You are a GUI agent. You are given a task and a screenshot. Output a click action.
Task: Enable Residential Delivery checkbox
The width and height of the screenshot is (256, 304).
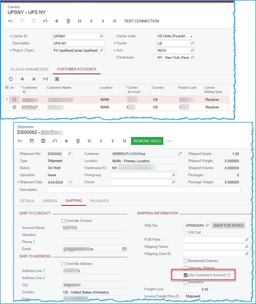click(186, 261)
